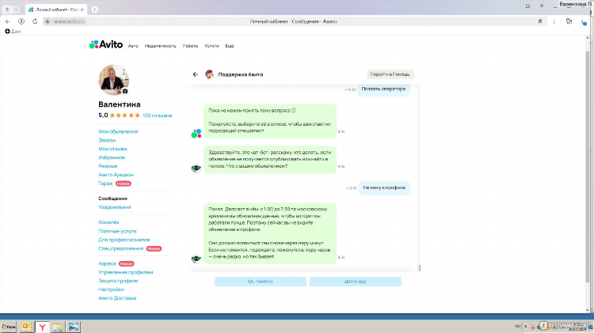
Task: Open the image viewer taskbar icon
Action: point(74,327)
